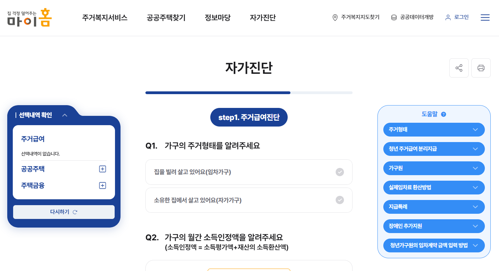Click the step1 주거급여진단 badge
The height and width of the screenshot is (271, 499).
(x=249, y=117)
